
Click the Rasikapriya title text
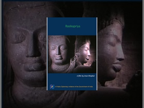point(73,26)
